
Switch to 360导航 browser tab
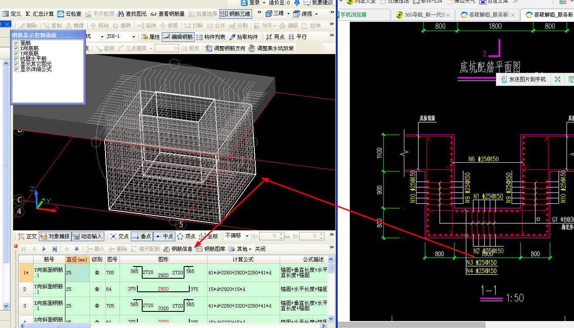(x=422, y=15)
